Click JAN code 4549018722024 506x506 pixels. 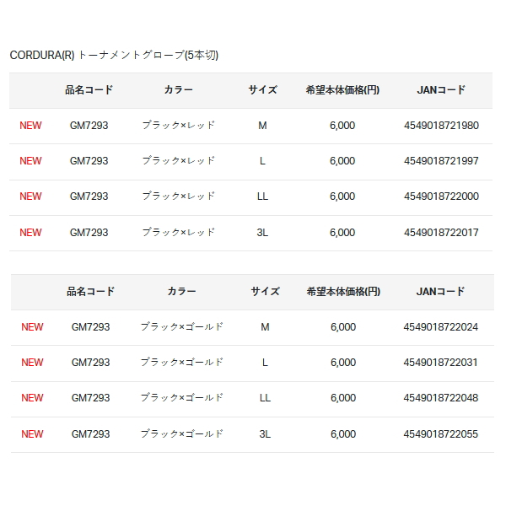(440, 327)
